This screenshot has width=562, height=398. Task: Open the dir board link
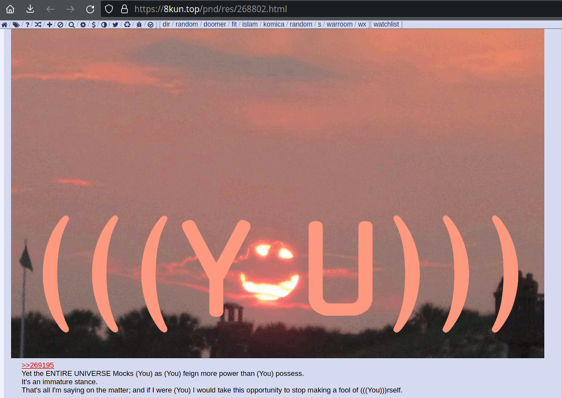coord(166,24)
